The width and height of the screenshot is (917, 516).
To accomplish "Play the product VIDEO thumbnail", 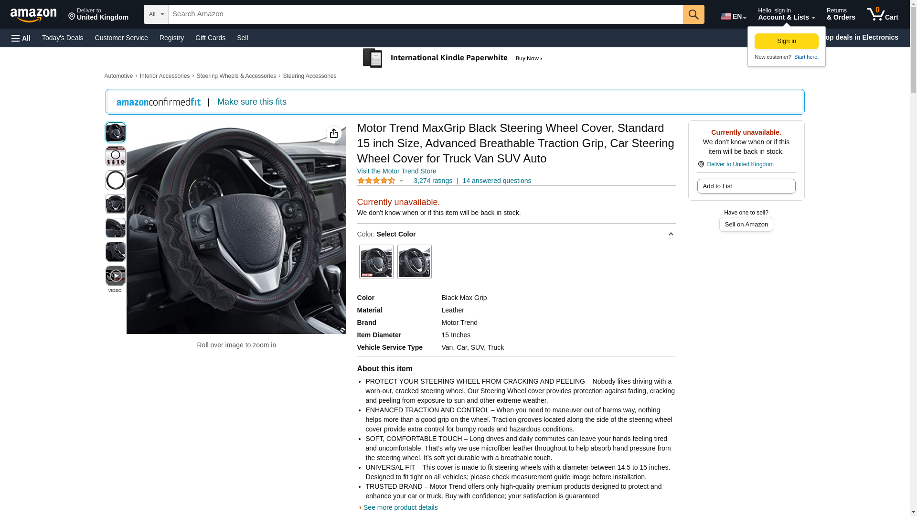I will [x=115, y=276].
